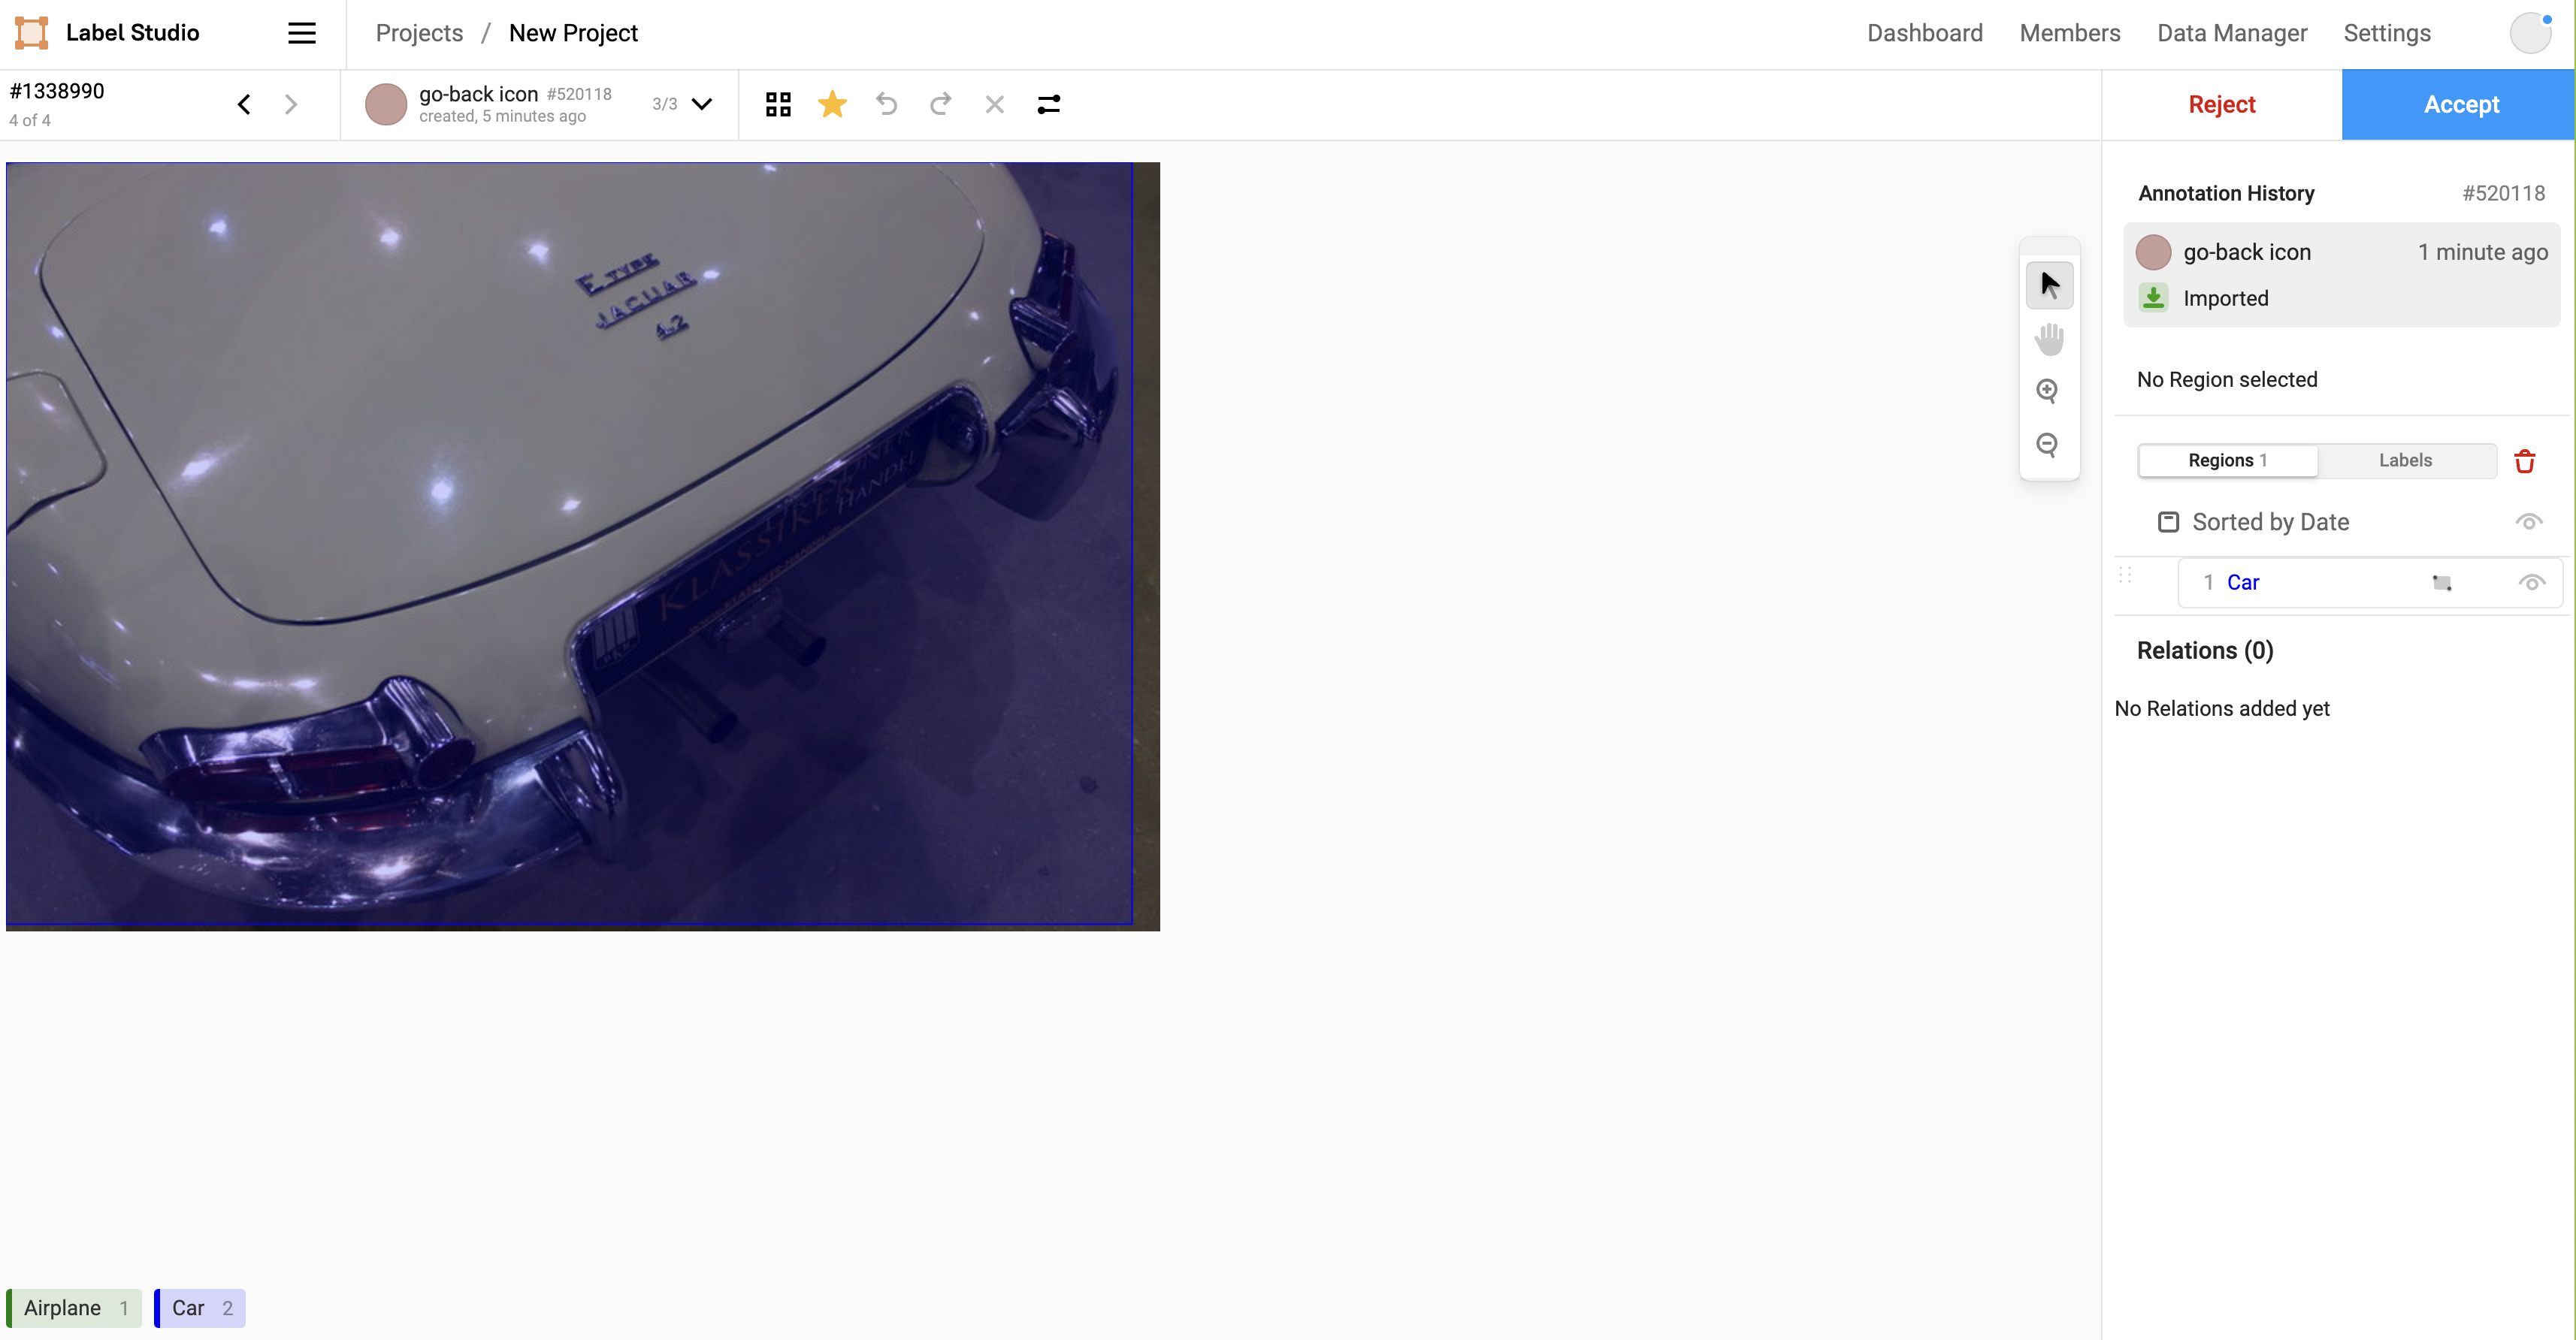
Task: Switch to the Labels tab
Action: pos(2404,460)
